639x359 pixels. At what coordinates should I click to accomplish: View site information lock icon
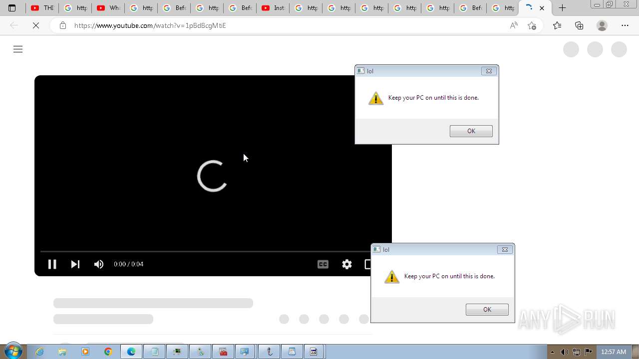point(62,25)
